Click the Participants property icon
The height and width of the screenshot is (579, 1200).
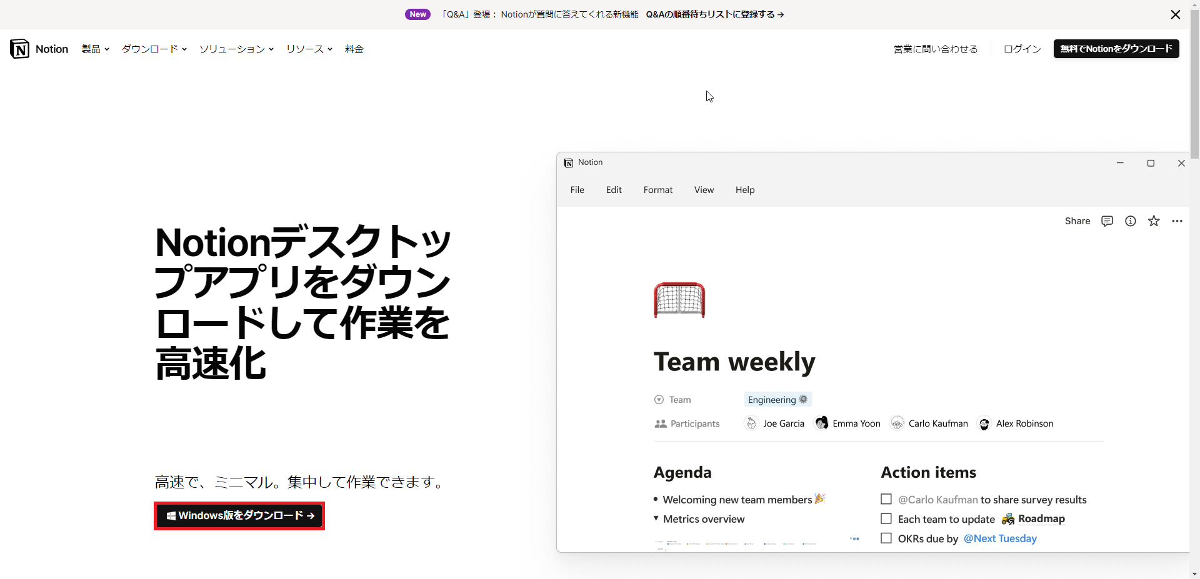pyautogui.click(x=661, y=423)
